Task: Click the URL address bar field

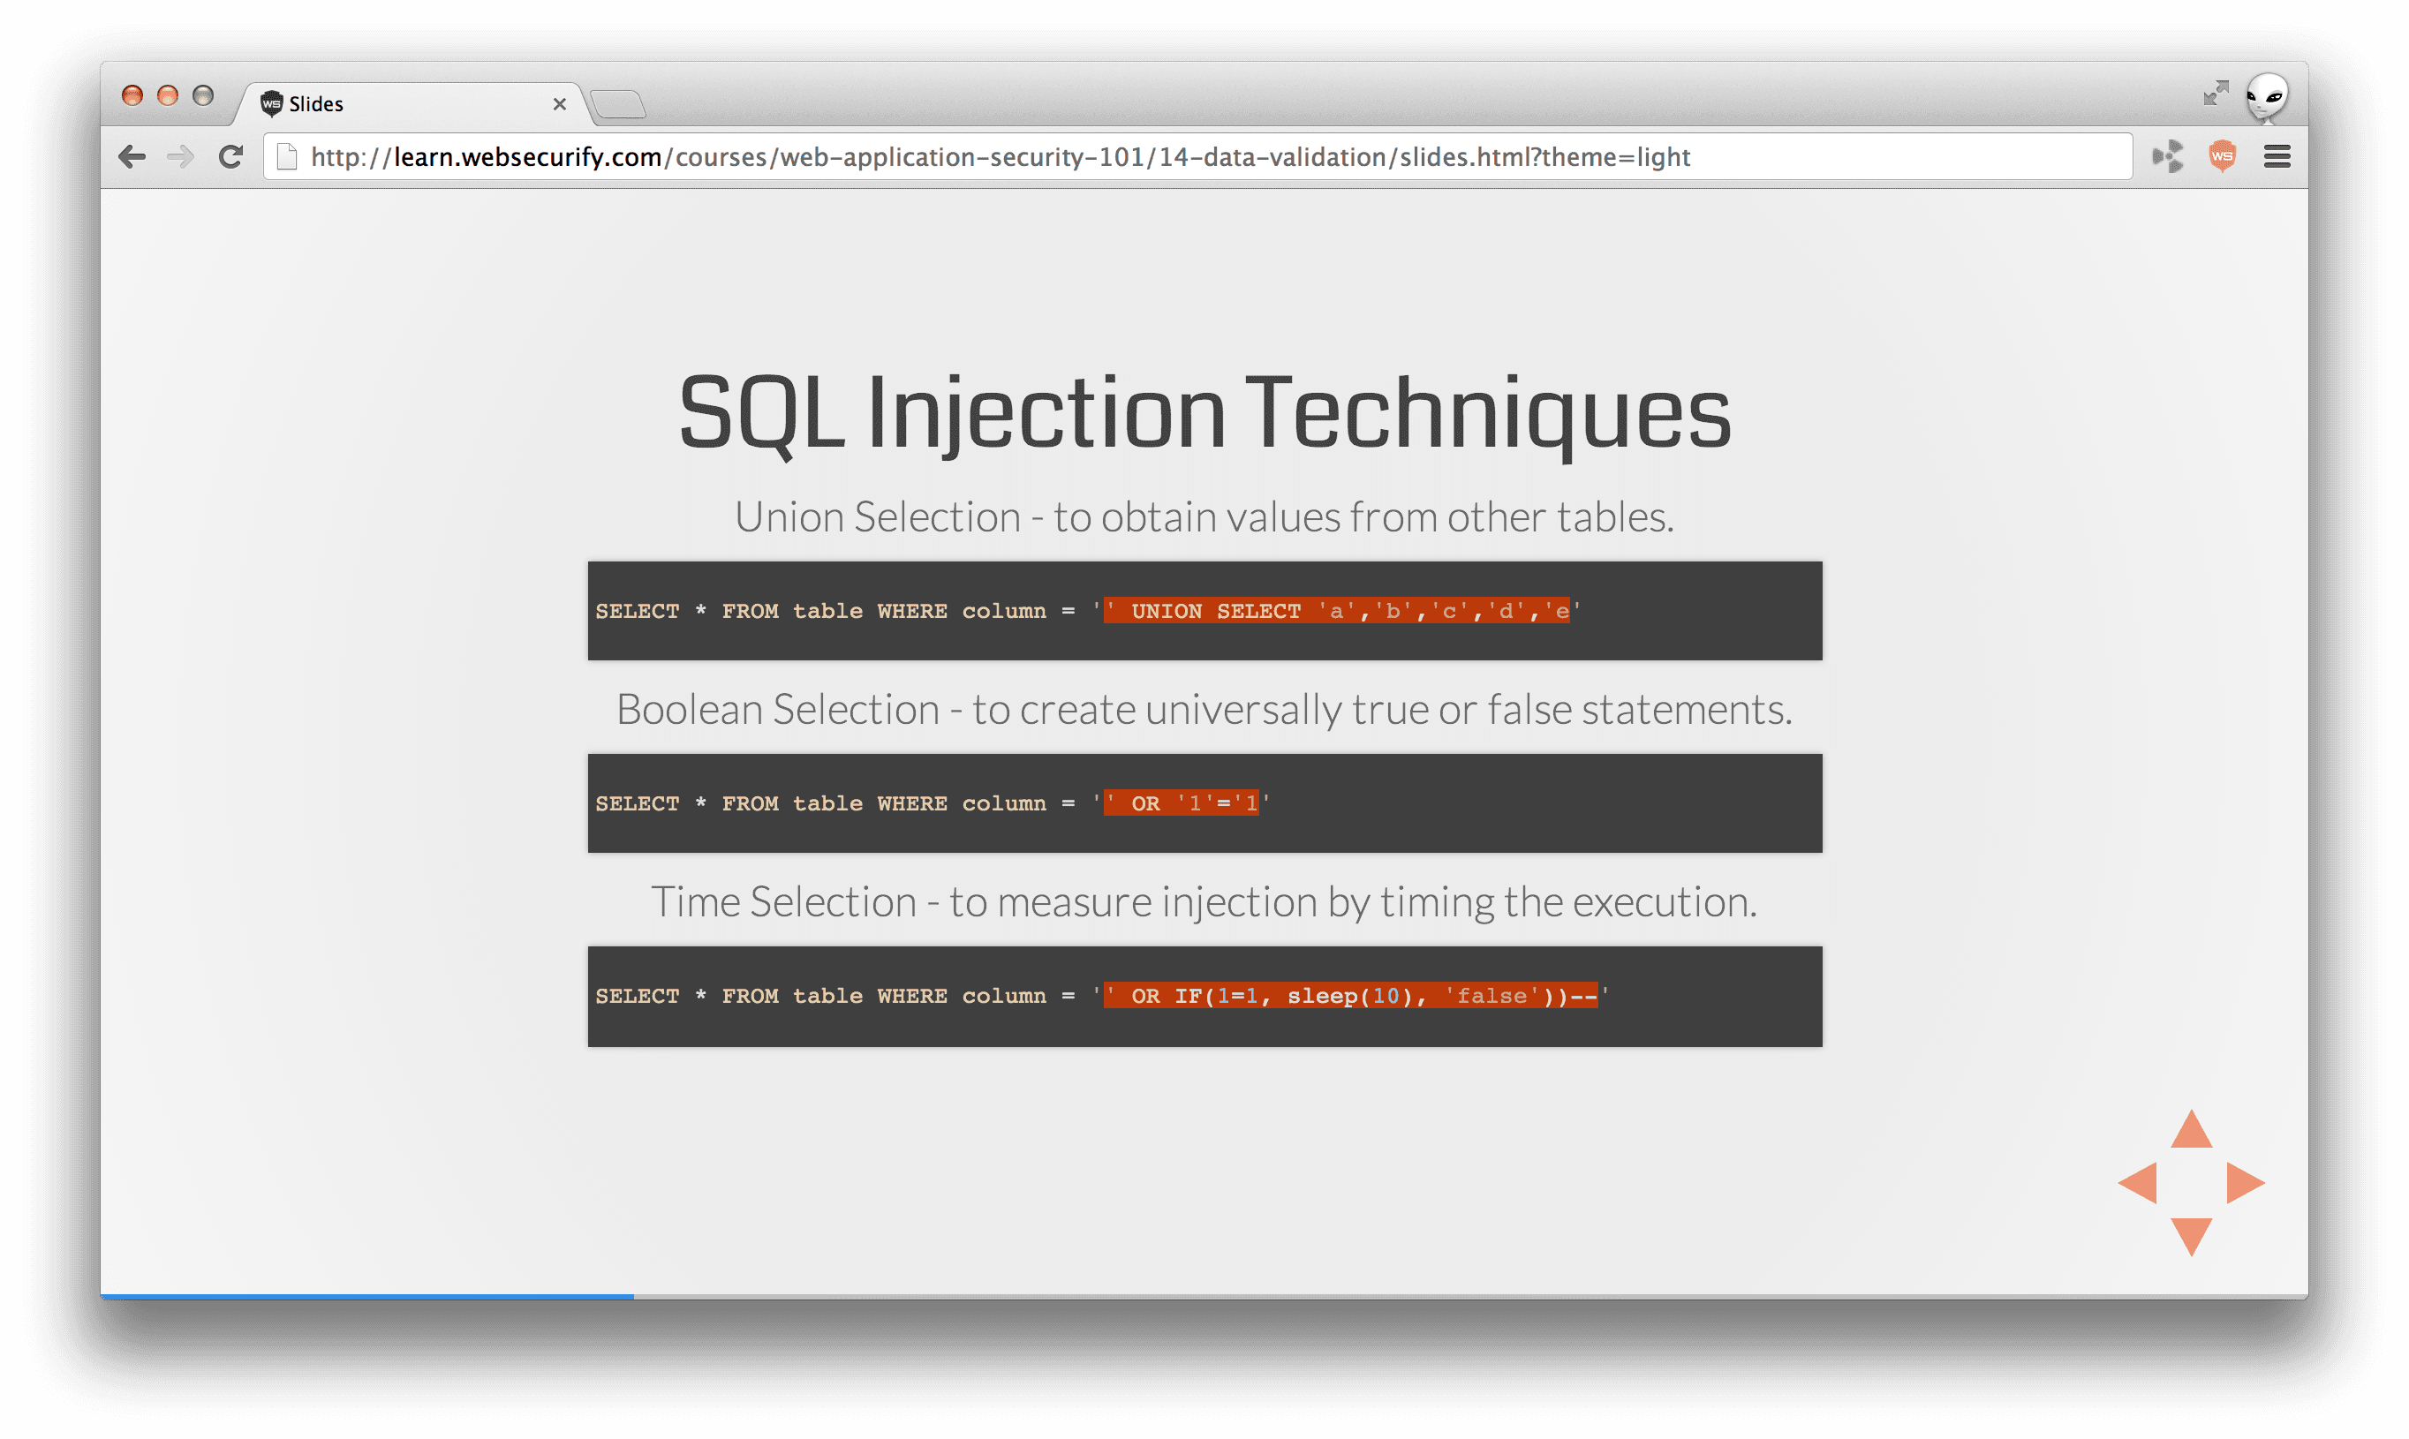Action: click(1197, 157)
